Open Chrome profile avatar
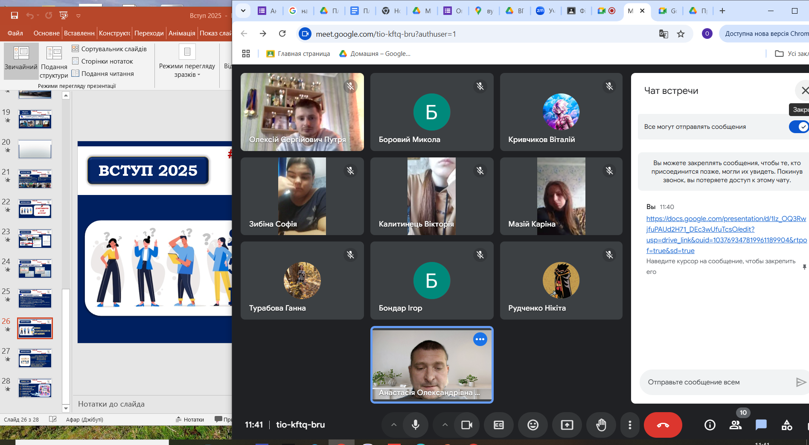 (x=707, y=34)
